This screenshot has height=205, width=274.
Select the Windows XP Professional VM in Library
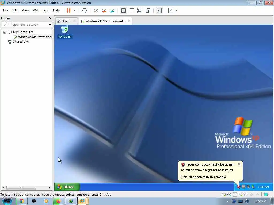tap(32, 37)
